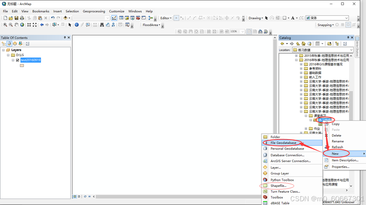Click Connect To Folder in Catalog
Screen dimensions: 366x205
329,44
